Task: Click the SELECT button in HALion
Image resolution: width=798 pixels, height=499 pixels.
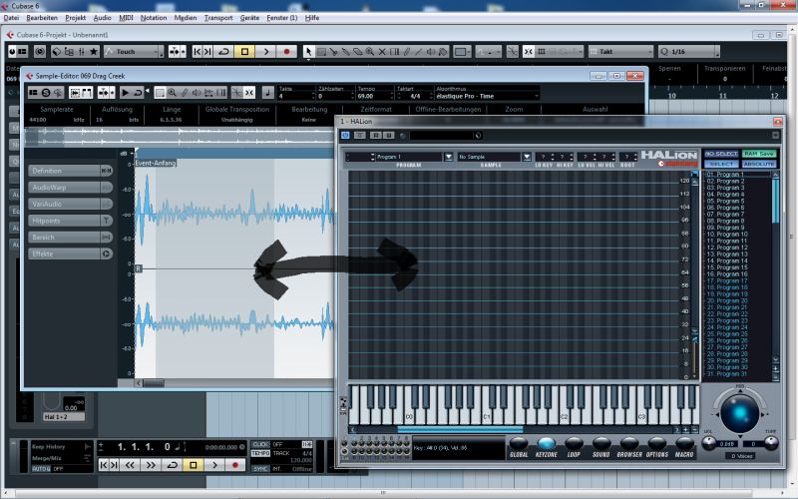Action: pyautogui.click(x=721, y=164)
